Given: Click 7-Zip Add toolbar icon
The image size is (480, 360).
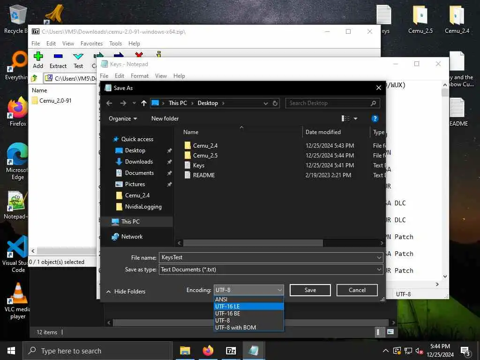Looking at the screenshot, I should coord(38,60).
